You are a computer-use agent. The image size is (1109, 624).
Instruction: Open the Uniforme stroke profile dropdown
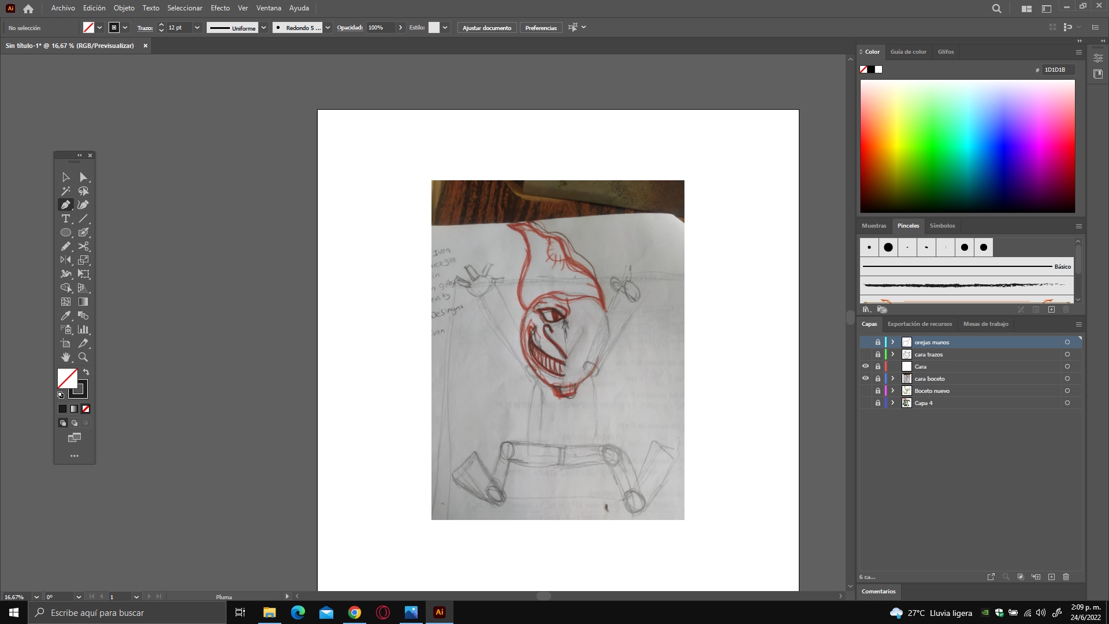pos(263,28)
